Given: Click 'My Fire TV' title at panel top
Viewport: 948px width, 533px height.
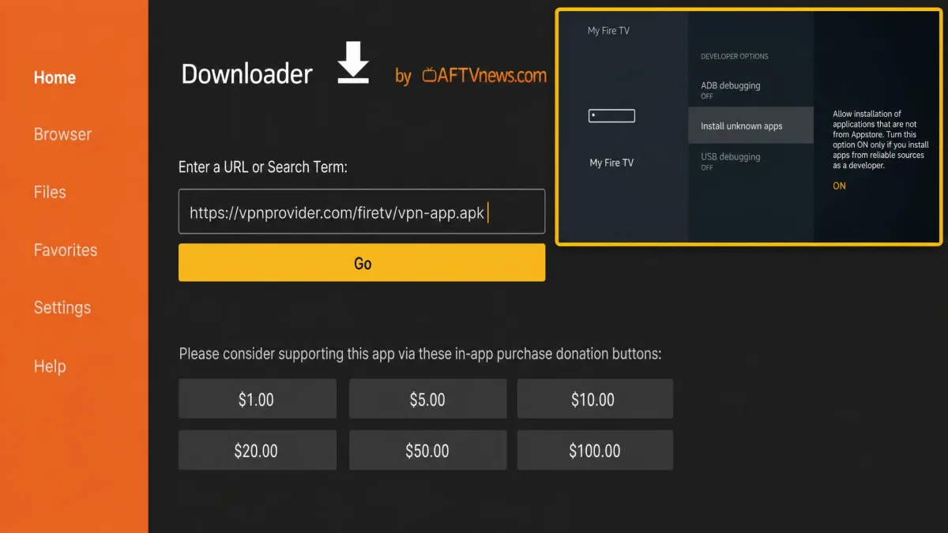Looking at the screenshot, I should 608,31.
